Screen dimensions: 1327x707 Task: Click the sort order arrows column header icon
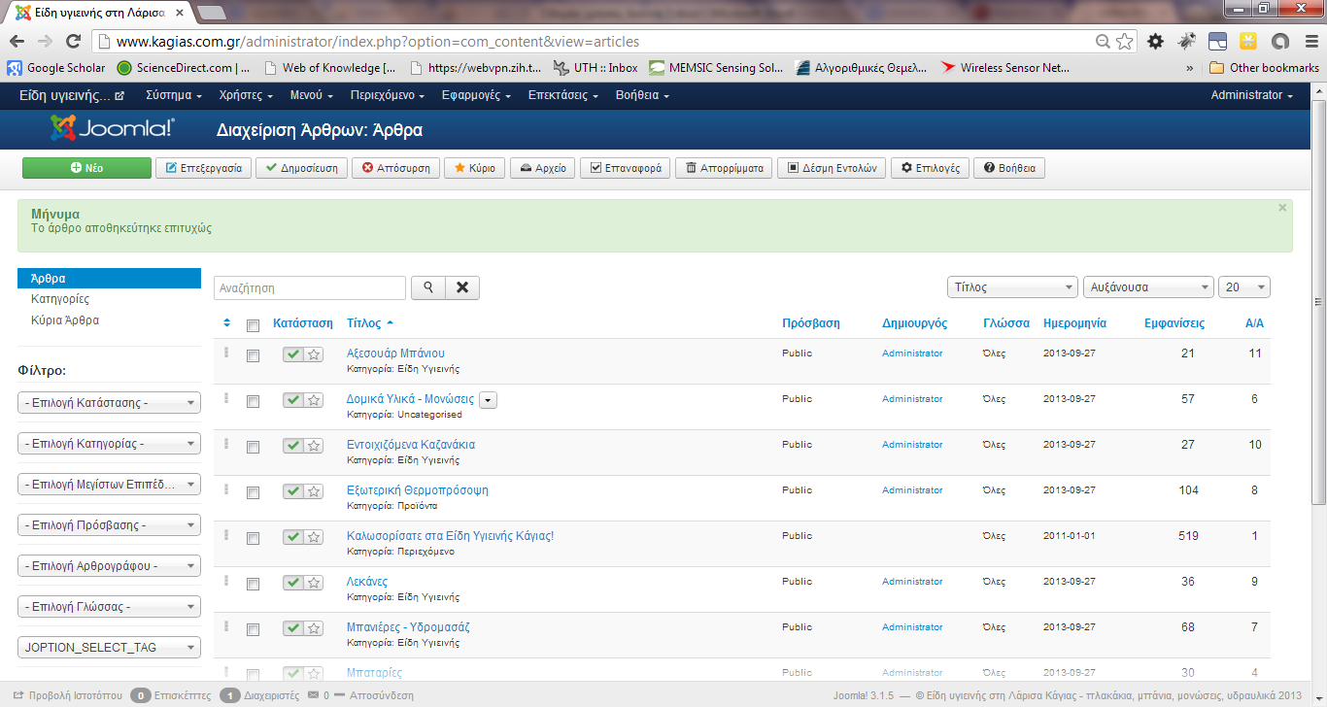227,323
